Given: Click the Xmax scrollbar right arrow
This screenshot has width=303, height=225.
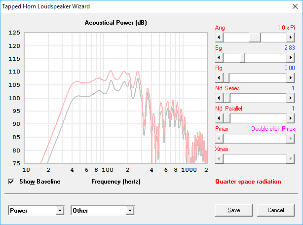Looking at the screenshot, I should 291,159.
